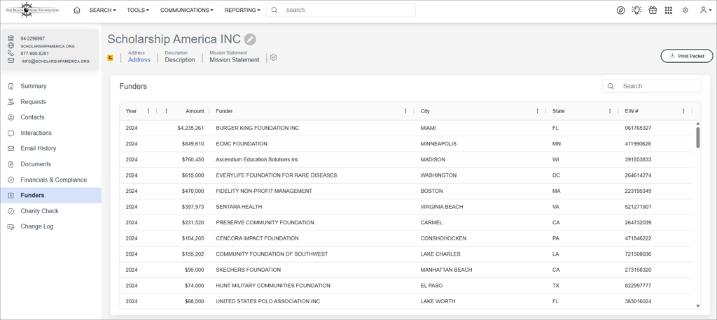The height and width of the screenshot is (320, 717).
Task: Click the yellow C badge icon
Action: tap(110, 58)
